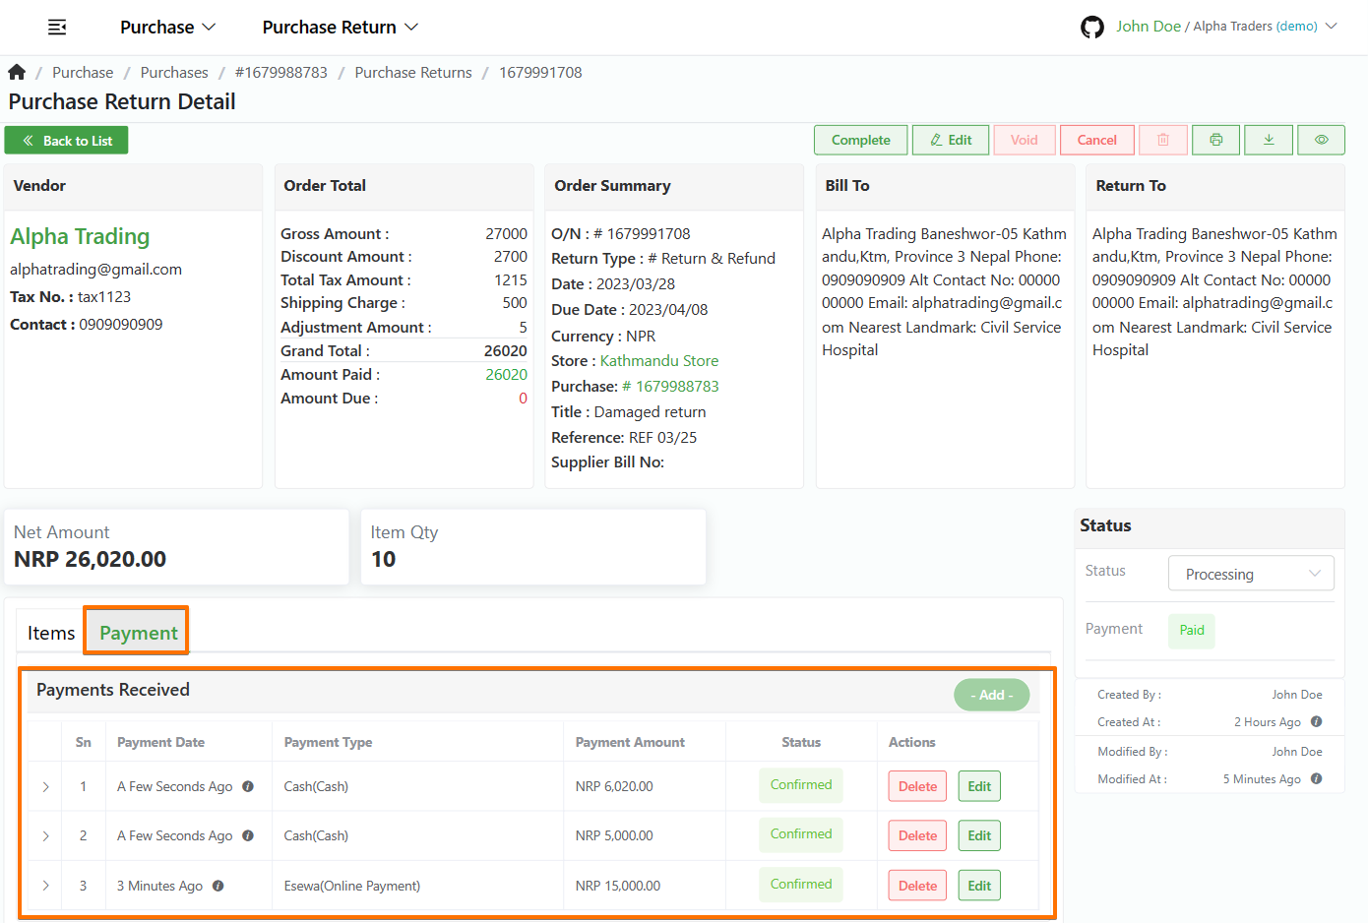Open the Alpha Trading vendor link
This screenshot has height=923, width=1368.
coord(80,236)
